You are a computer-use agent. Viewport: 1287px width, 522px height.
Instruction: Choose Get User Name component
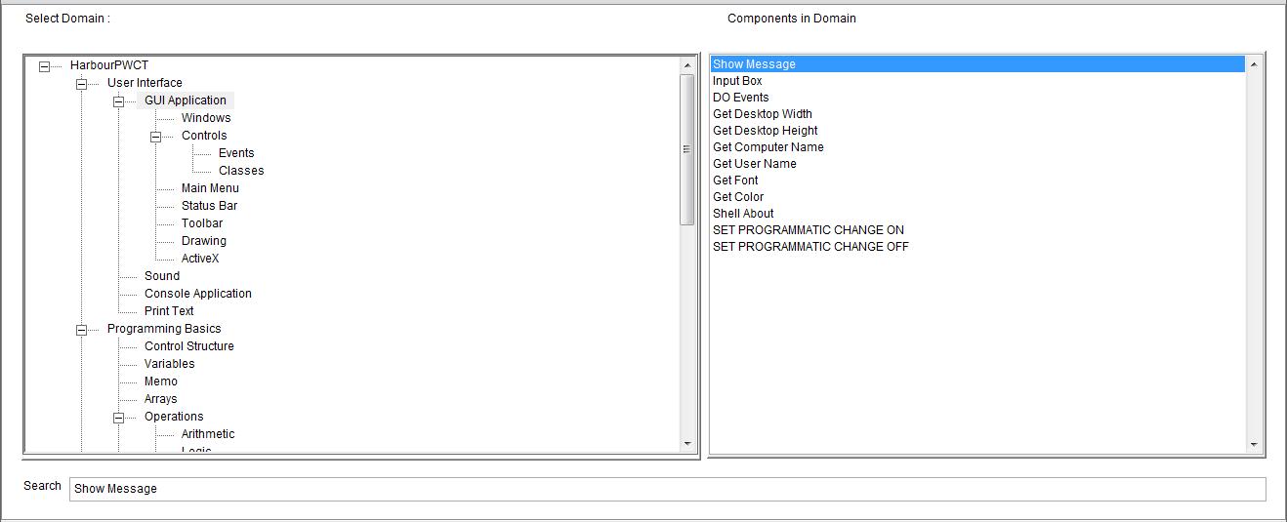click(x=977, y=164)
